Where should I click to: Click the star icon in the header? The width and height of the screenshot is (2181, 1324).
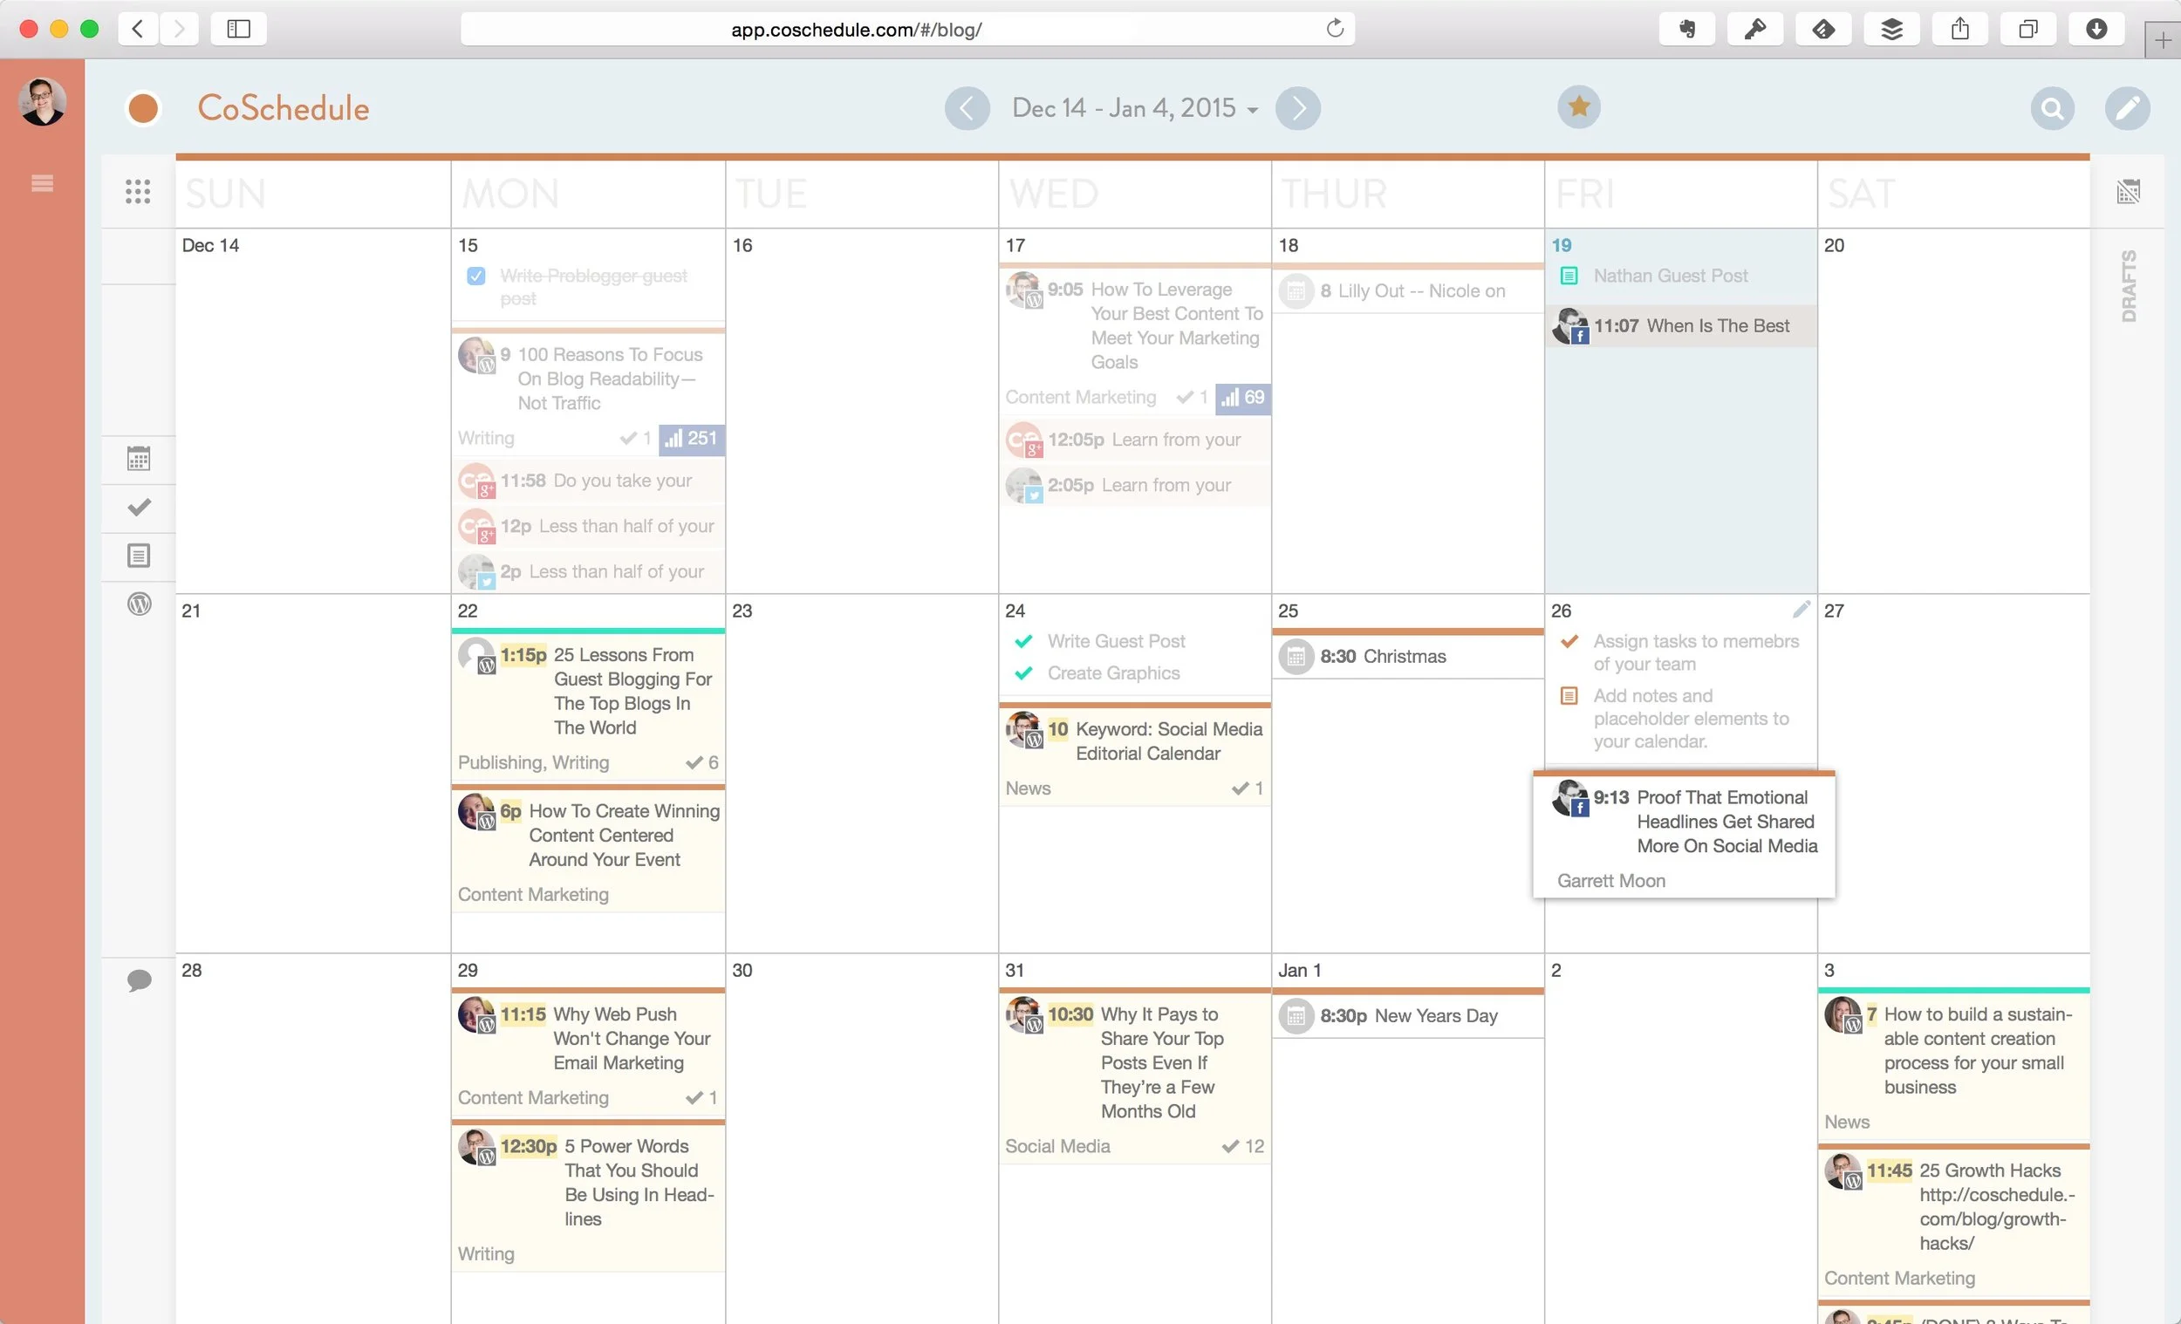(x=1579, y=106)
